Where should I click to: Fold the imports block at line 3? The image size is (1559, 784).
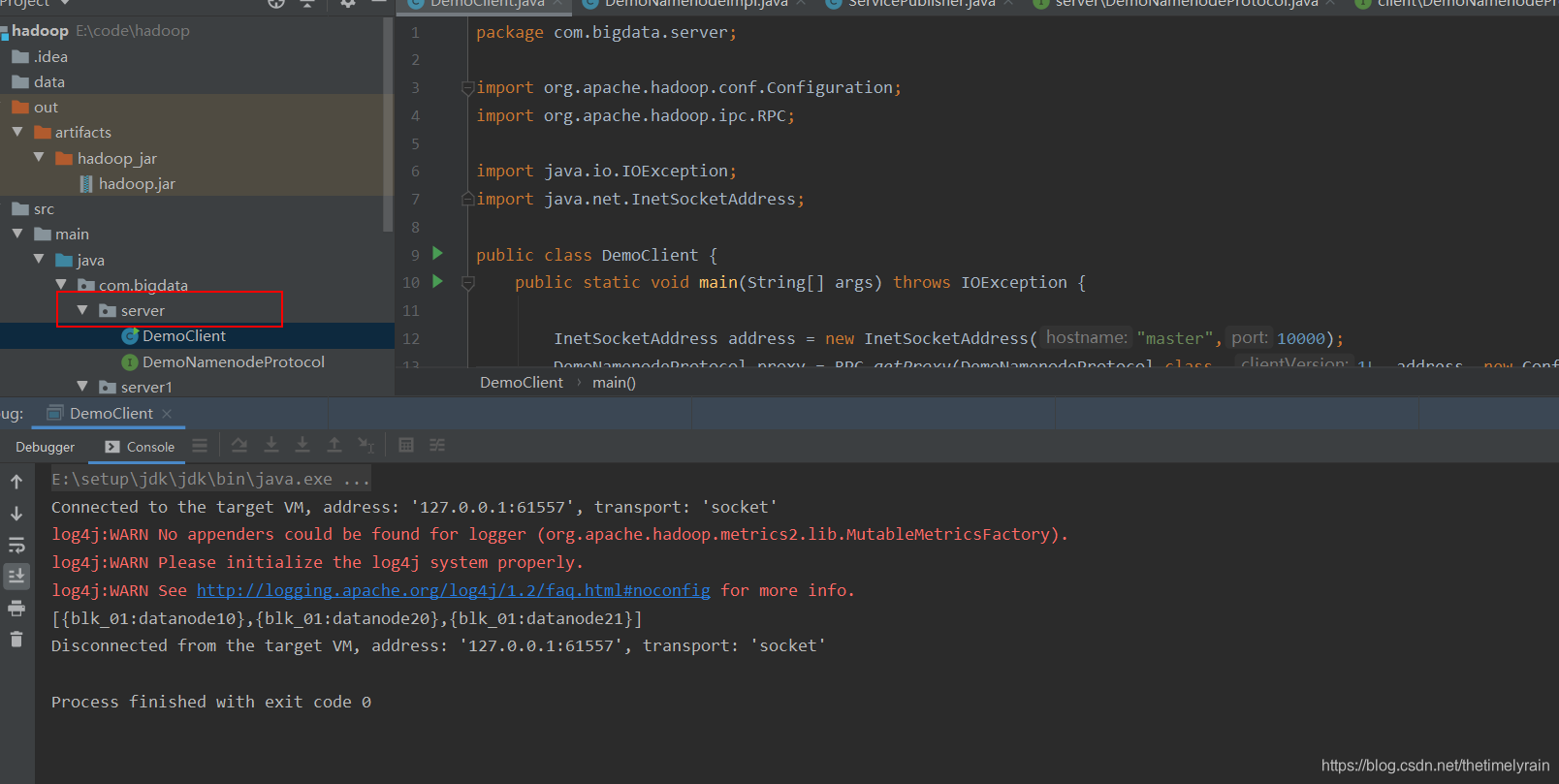click(x=468, y=87)
